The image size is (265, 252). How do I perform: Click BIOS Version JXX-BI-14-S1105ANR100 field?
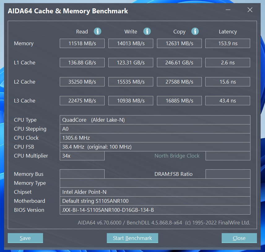[155, 210]
